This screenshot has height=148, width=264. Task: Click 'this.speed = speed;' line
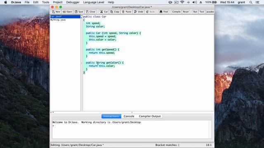pyautogui.click(x=103, y=37)
